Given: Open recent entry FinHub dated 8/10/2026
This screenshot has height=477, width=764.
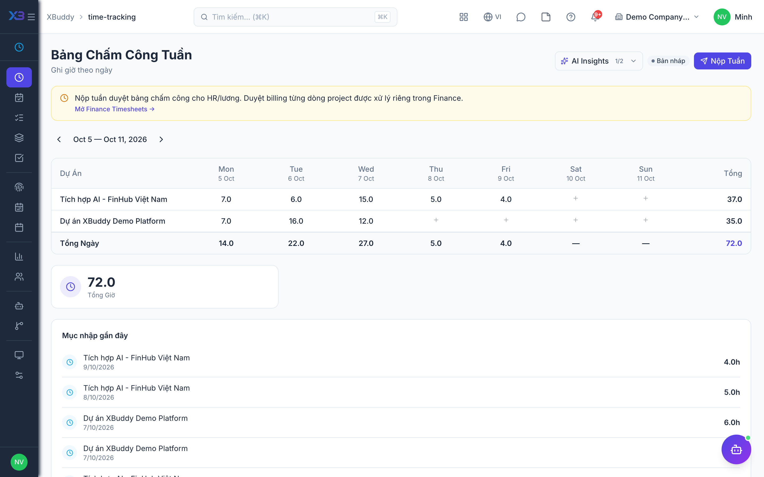Looking at the screenshot, I should point(401,392).
